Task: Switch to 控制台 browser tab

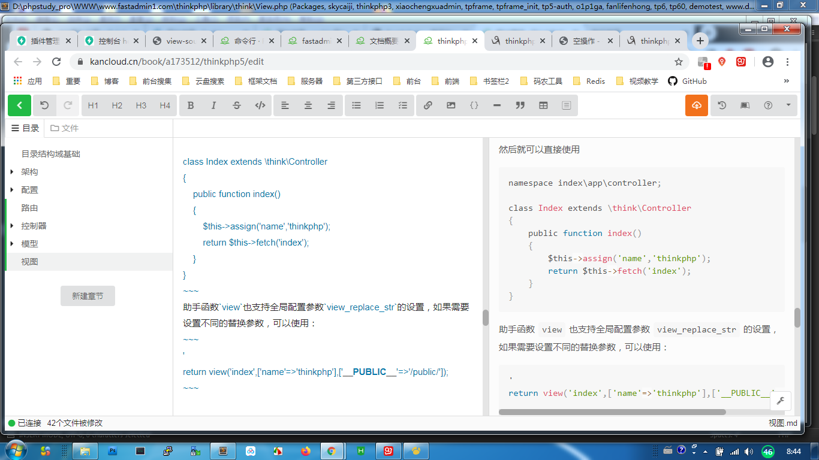Action: click(112, 41)
